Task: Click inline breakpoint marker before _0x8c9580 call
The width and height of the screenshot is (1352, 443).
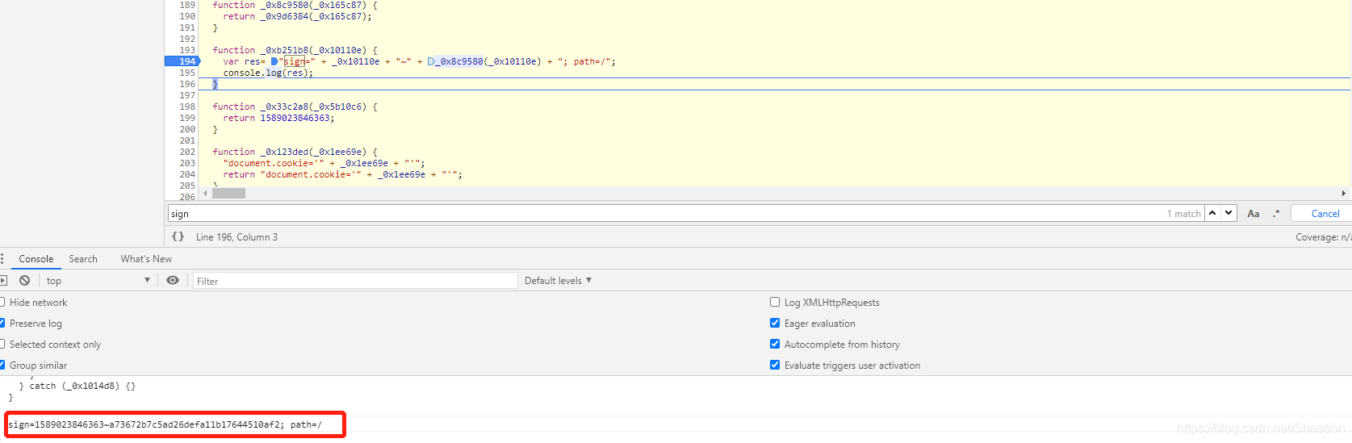Action: tap(431, 61)
